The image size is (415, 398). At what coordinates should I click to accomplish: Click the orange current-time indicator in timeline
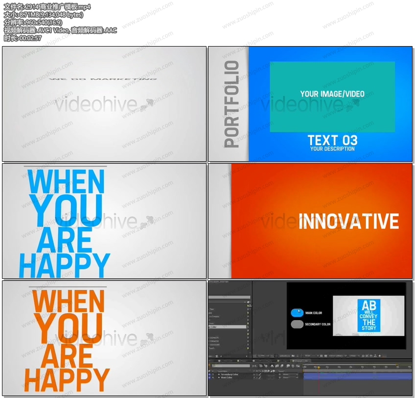tap(319, 367)
